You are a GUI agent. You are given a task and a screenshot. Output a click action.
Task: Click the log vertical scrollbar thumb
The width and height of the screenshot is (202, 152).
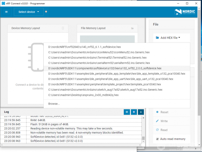pos(143,138)
